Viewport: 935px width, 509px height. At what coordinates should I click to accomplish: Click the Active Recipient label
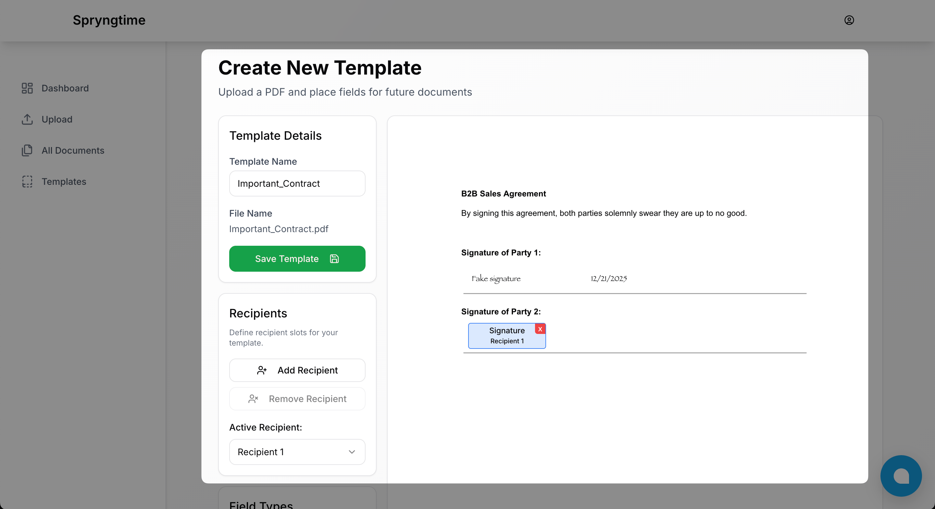[x=265, y=427]
